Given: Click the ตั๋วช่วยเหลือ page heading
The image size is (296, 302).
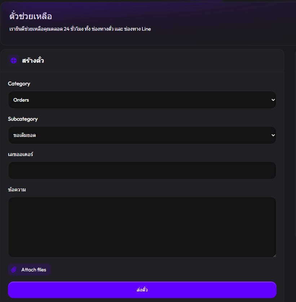Looking at the screenshot, I should [31, 17].
